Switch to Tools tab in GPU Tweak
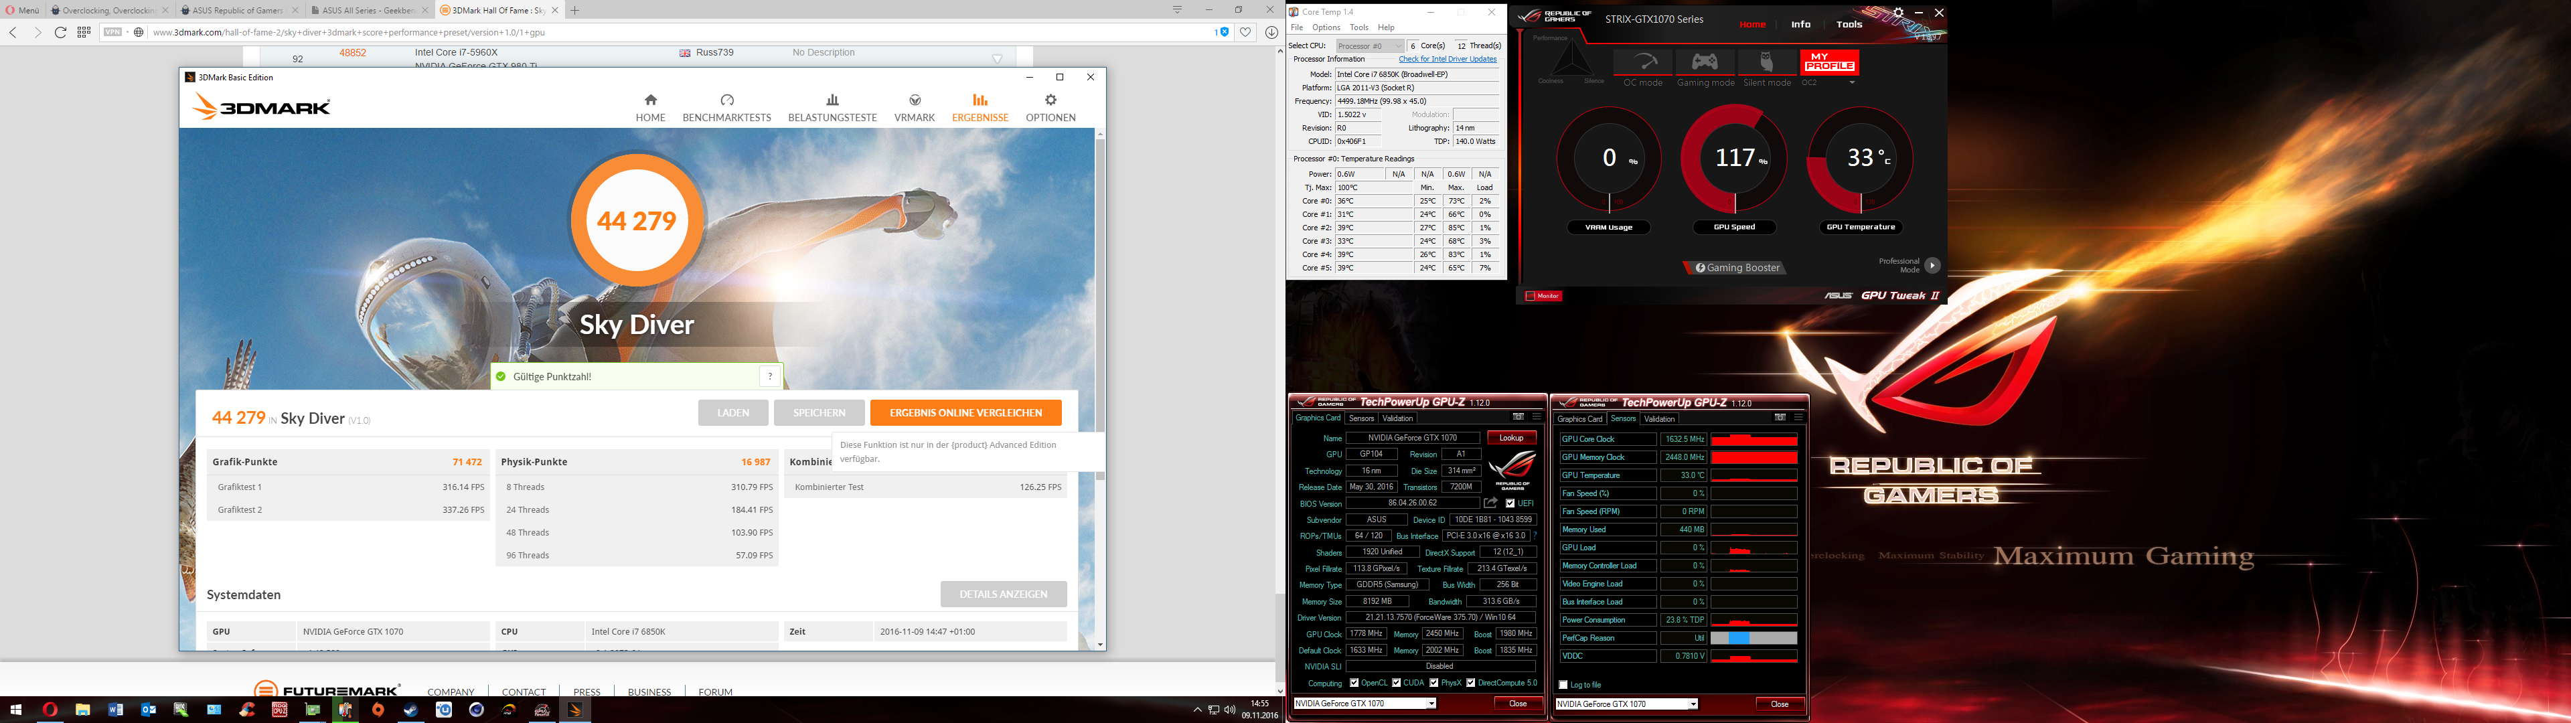The image size is (2571, 723). (x=1849, y=24)
